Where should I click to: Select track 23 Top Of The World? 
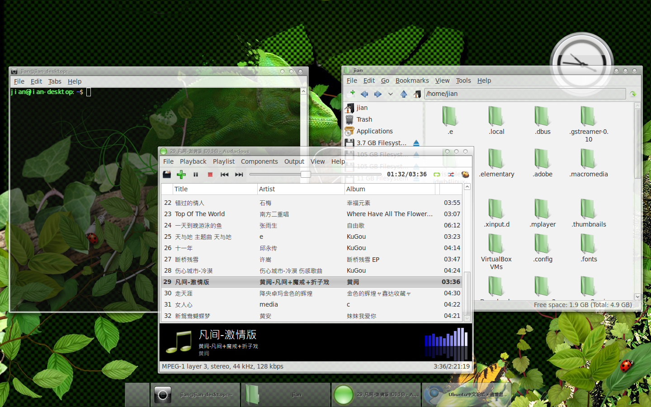point(312,214)
